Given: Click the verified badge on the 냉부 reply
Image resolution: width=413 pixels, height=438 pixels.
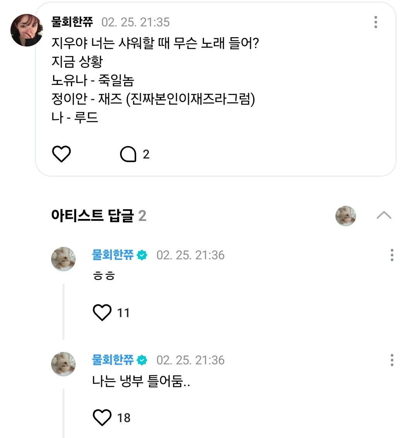Looking at the screenshot, I should point(142,360).
